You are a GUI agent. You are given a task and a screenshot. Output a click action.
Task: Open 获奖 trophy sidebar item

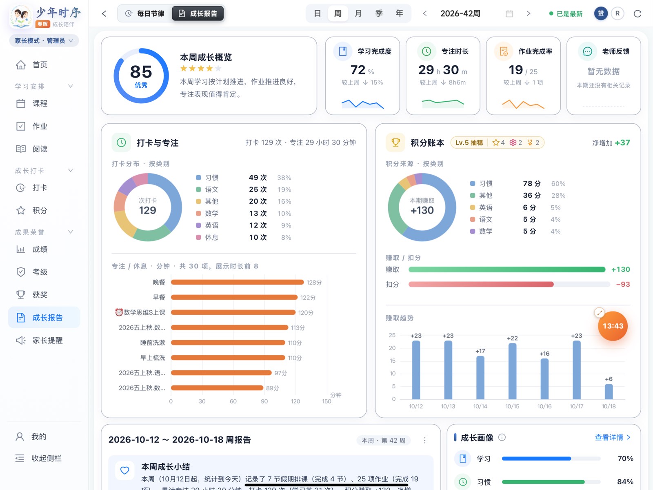pyautogui.click(x=44, y=295)
